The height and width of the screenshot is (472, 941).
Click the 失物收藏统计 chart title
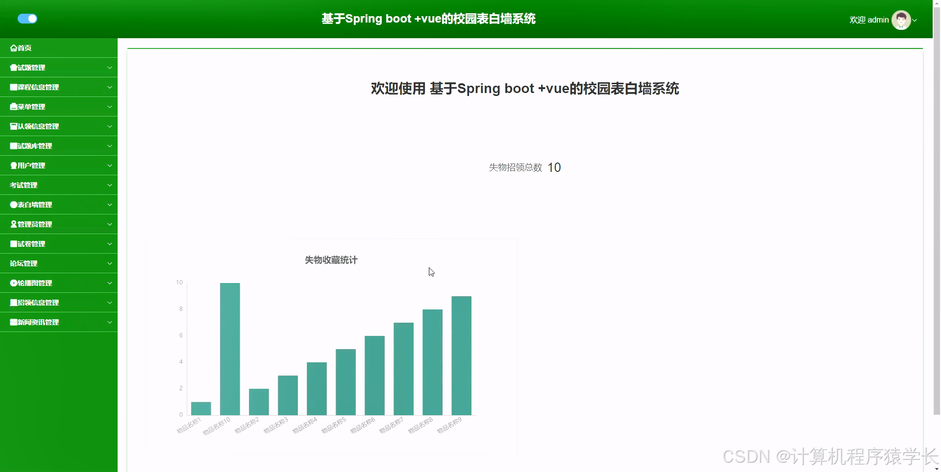click(331, 260)
